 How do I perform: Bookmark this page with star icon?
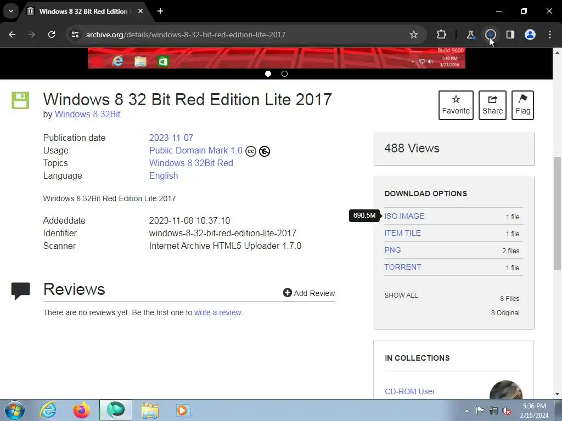click(414, 35)
